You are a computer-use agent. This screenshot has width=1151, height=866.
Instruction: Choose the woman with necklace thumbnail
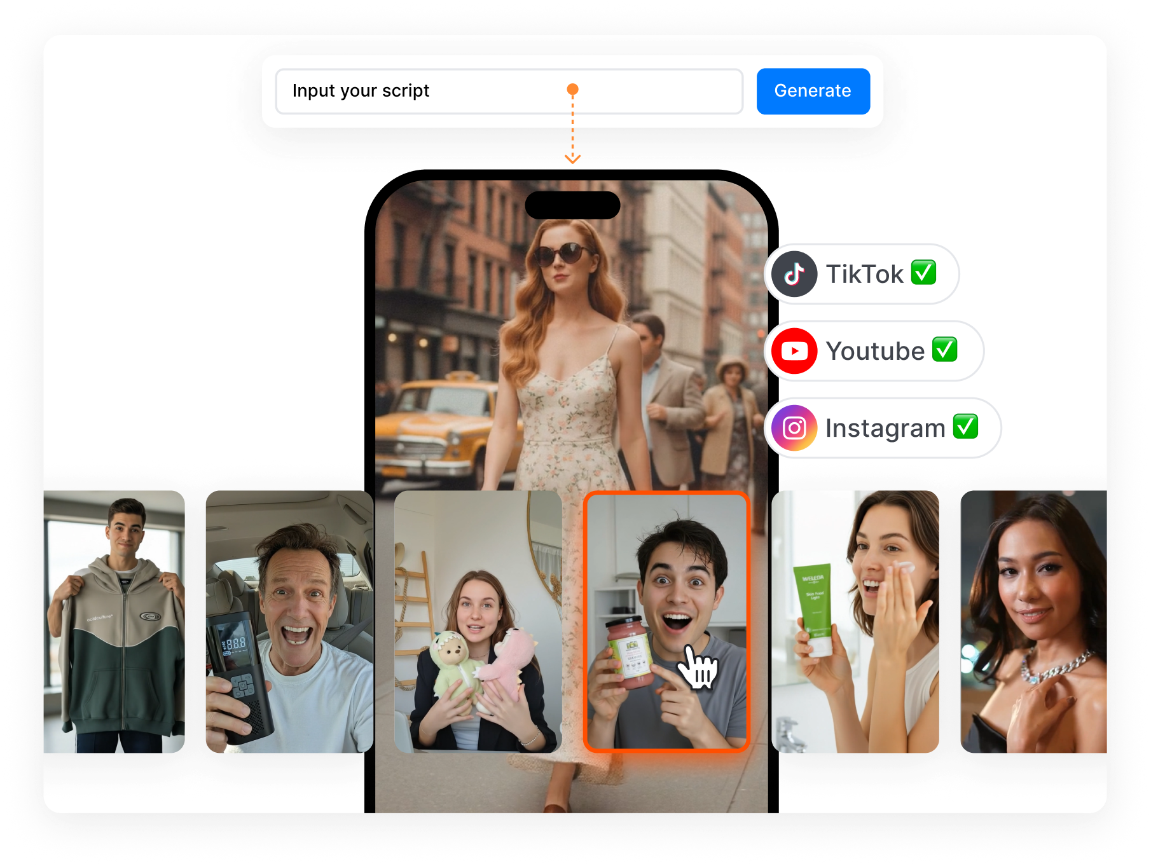(x=1033, y=621)
